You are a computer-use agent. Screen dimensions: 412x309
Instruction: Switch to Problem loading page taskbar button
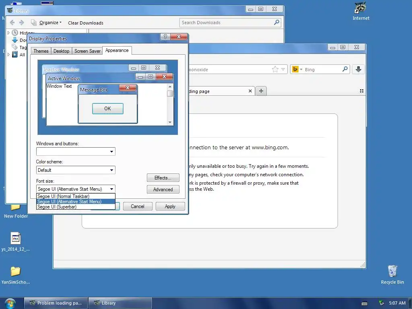(x=56, y=303)
